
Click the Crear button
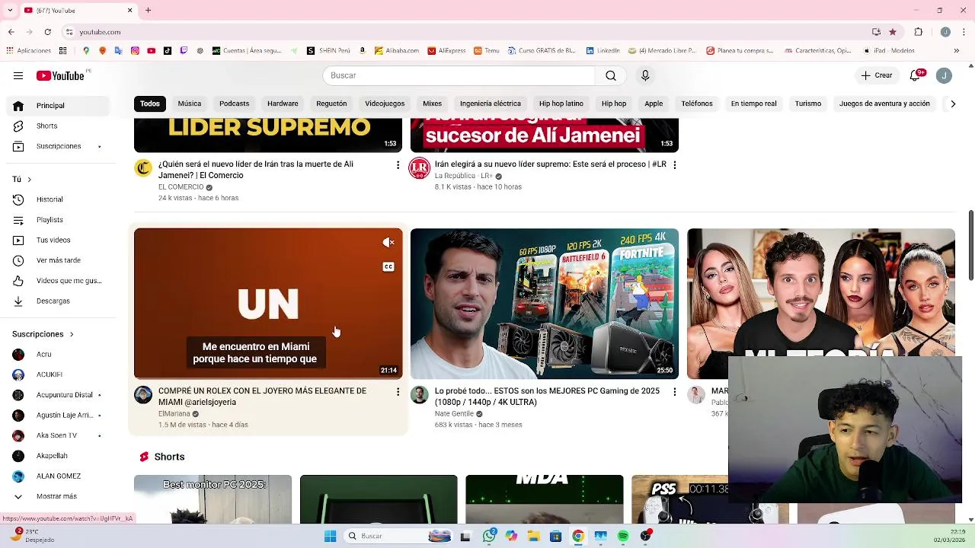point(877,75)
